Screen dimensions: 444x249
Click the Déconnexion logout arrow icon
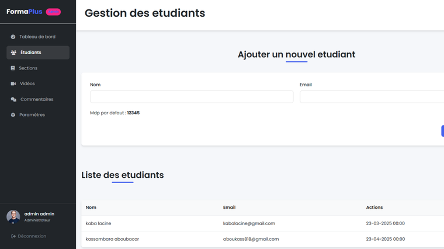(13, 236)
